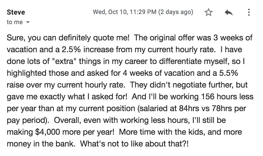
Task: Open the three-dot More options menu
Action: pos(249,13)
